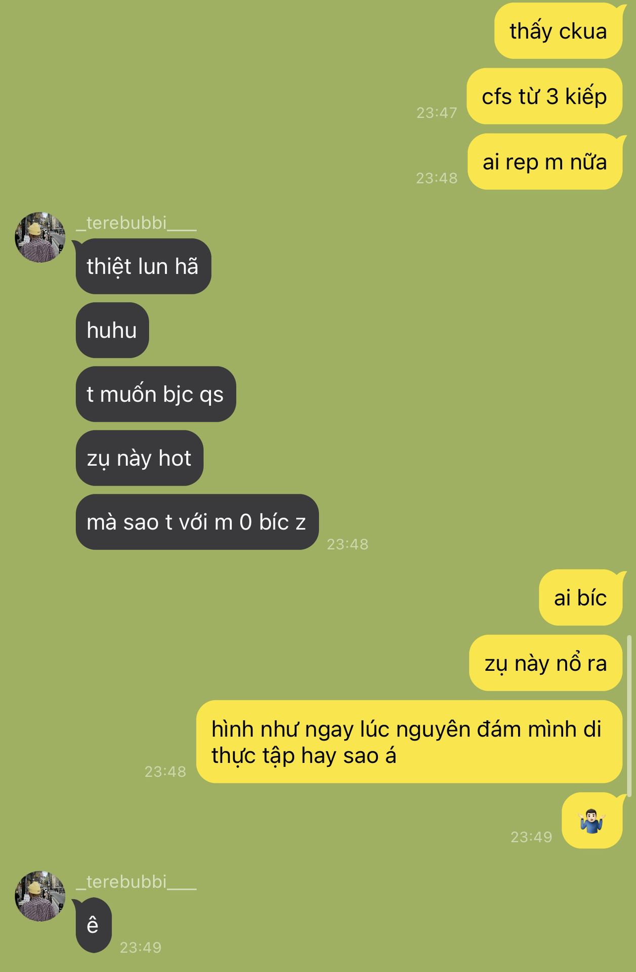Tap "mà sao t với m 0 bíc z" message

tap(197, 522)
